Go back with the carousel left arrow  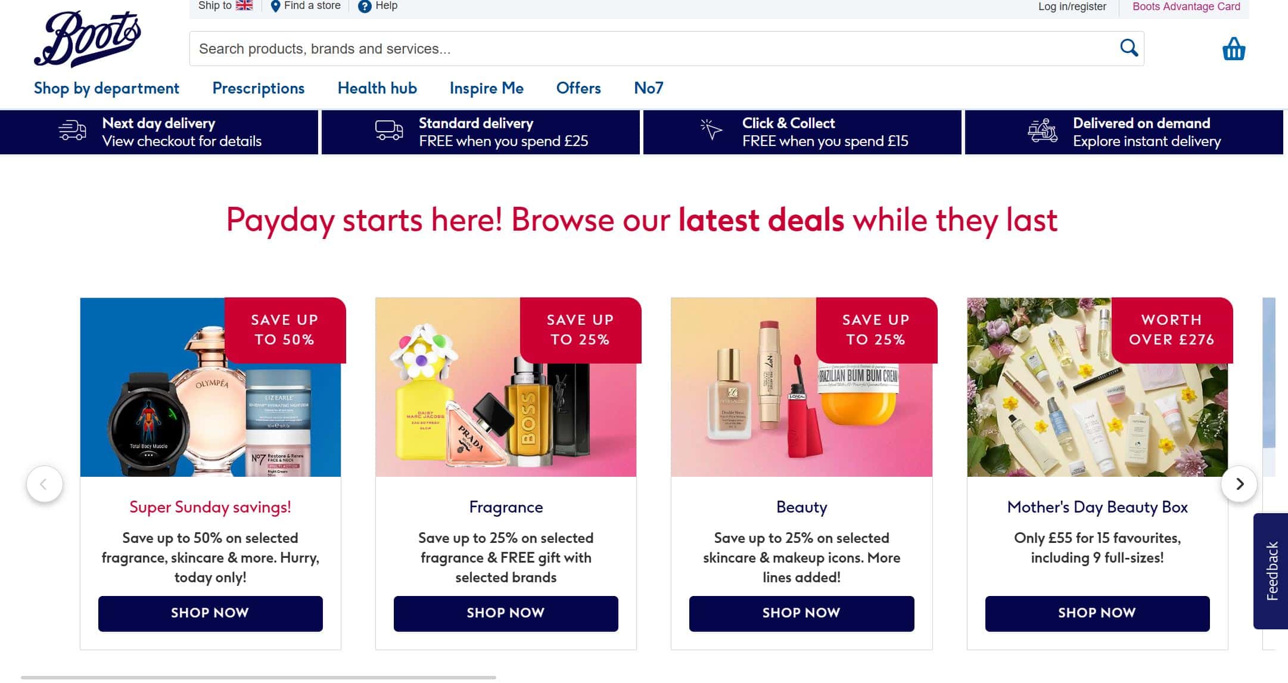coord(45,484)
